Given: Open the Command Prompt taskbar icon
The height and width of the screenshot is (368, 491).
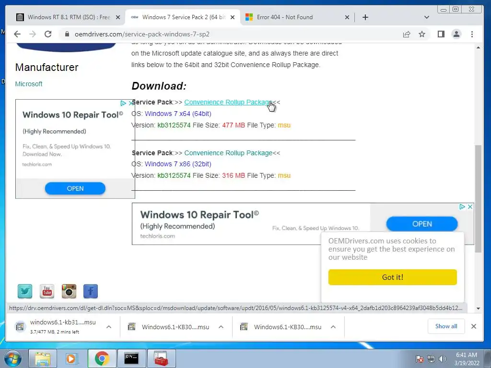Looking at the screenshot, I should tap(131, 358).
